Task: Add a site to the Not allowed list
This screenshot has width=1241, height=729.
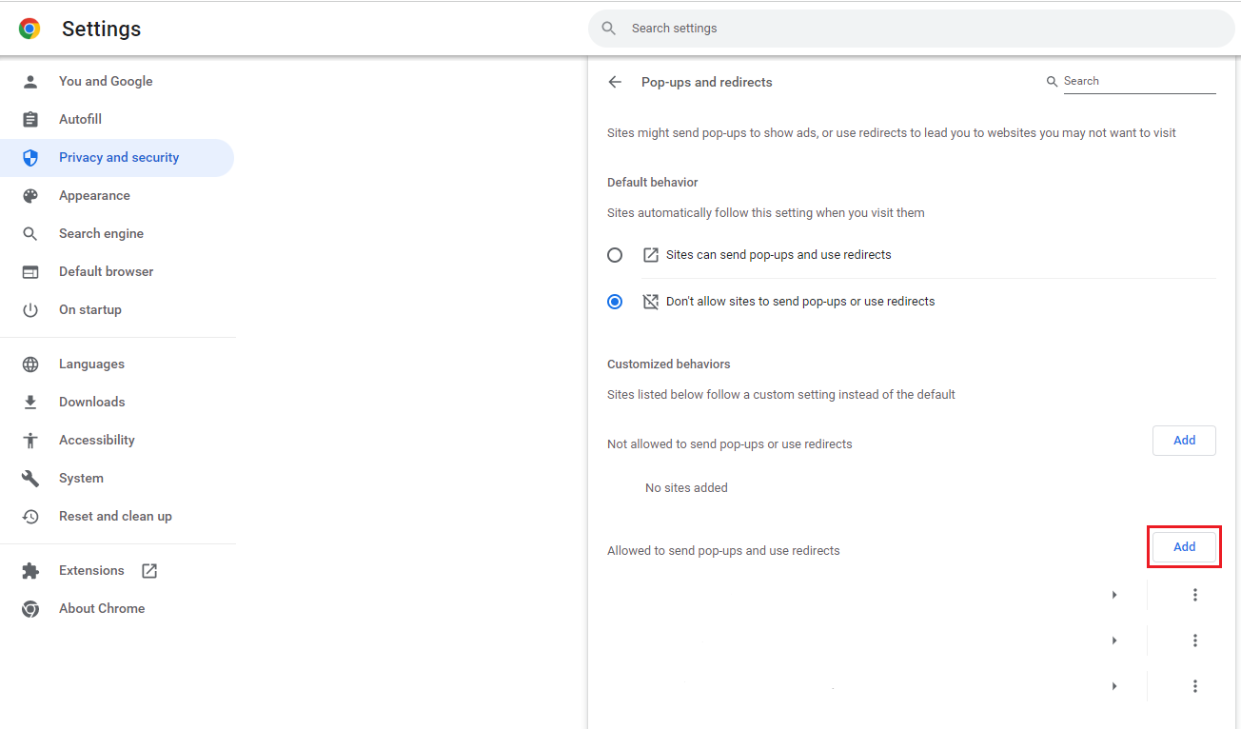Action: point(1184,441)
